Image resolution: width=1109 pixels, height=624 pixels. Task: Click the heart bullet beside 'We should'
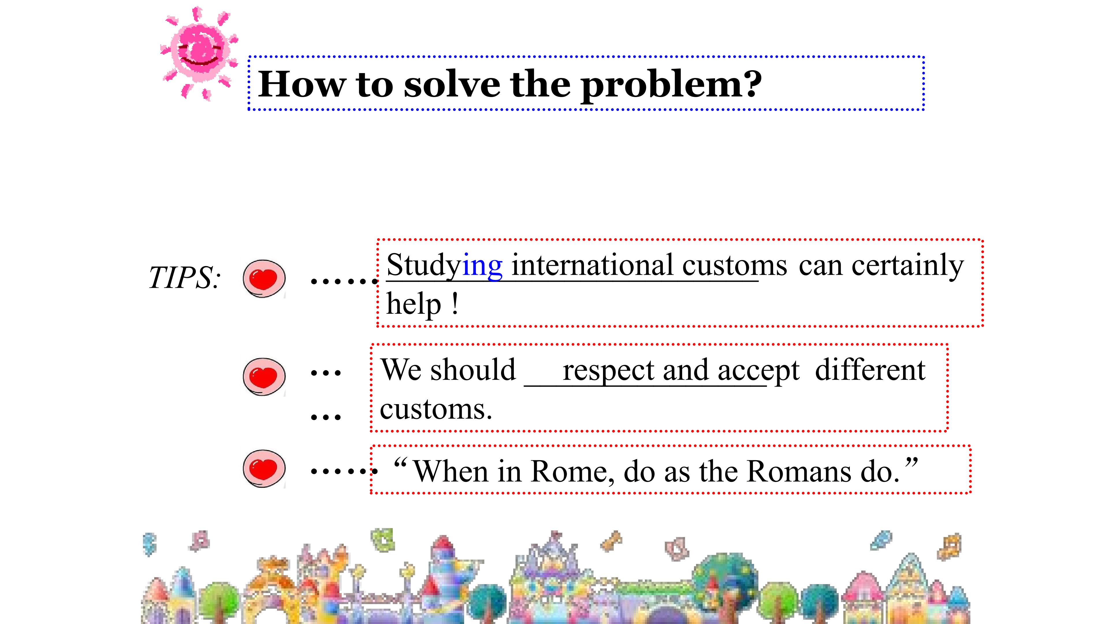(264, 376)
